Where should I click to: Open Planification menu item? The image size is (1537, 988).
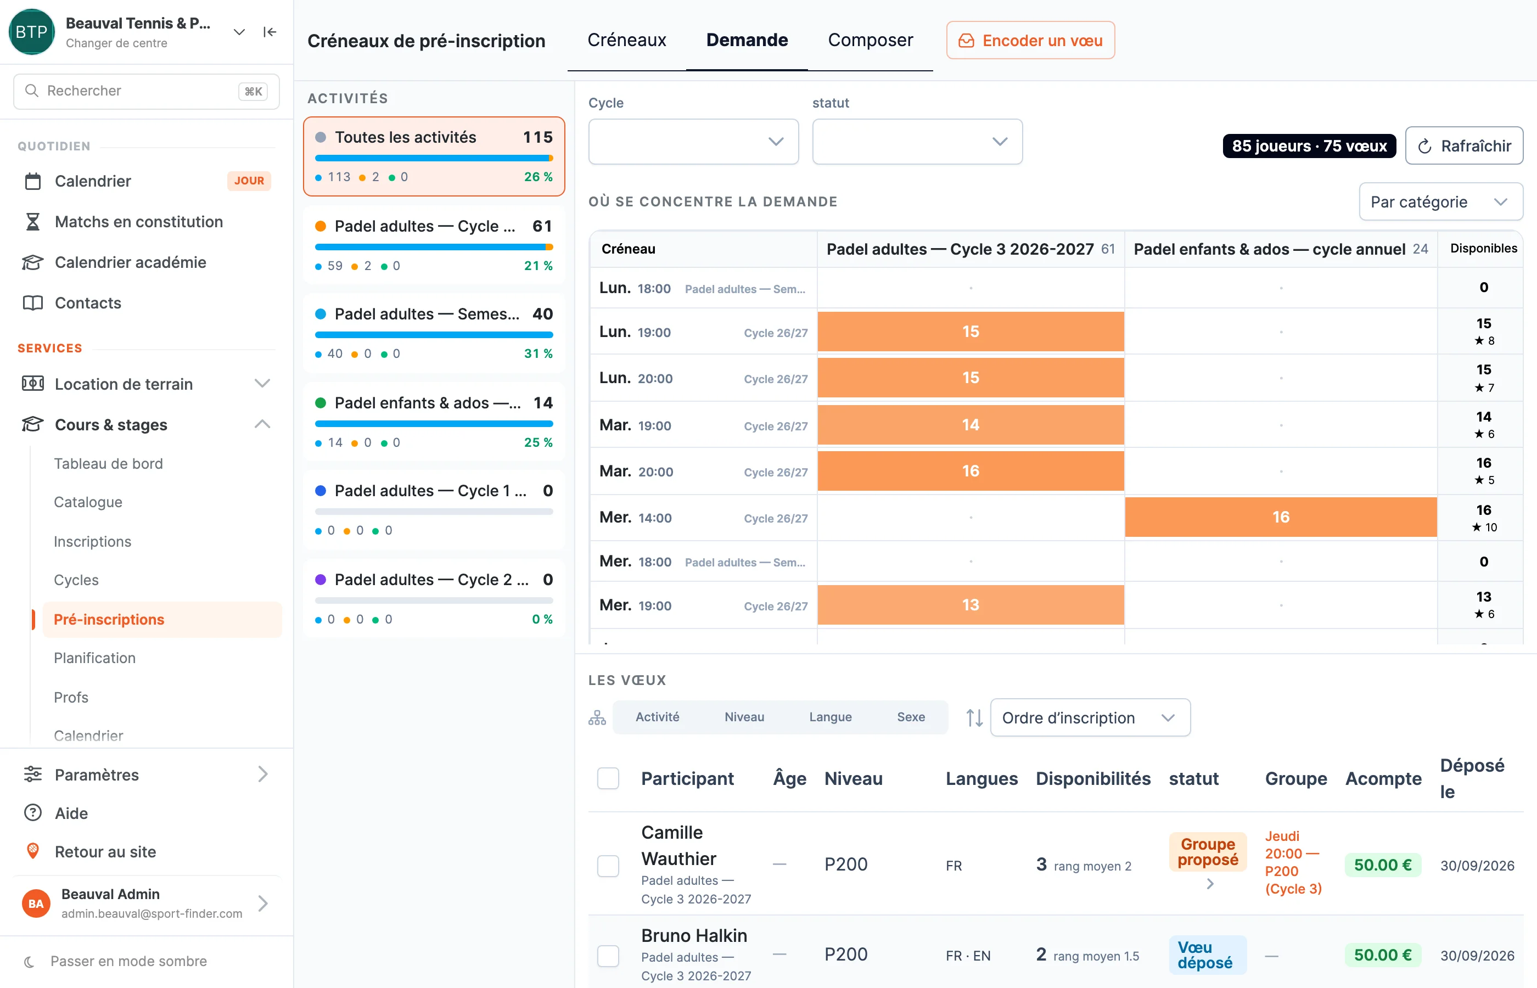click(x=95, y=658)
